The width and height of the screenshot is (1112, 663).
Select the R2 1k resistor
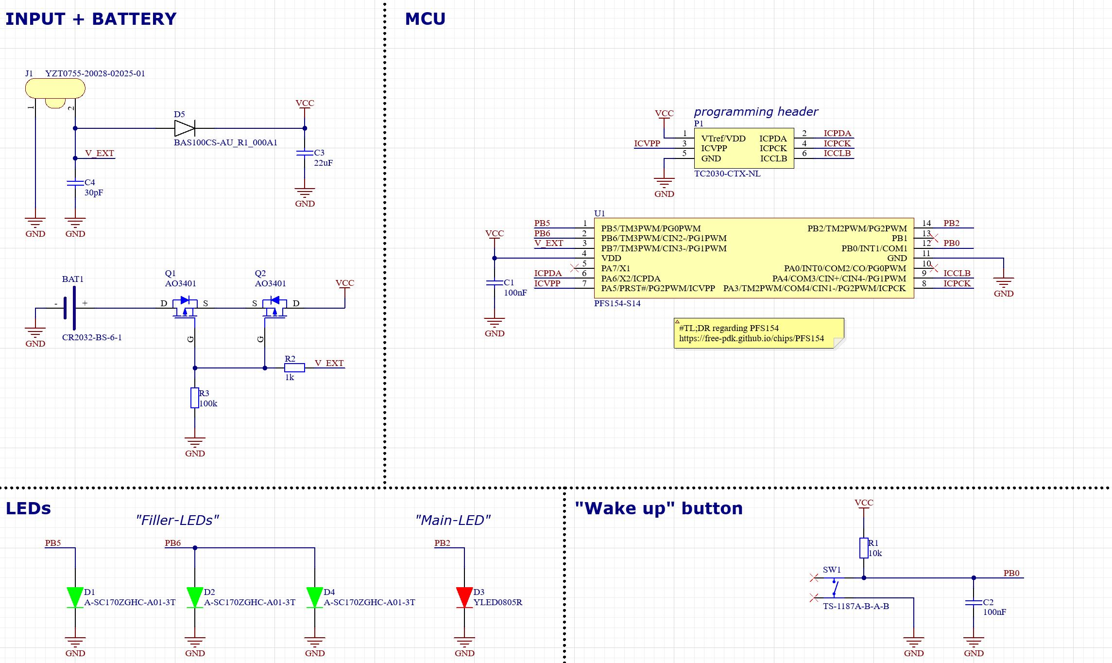click(294, 368)
